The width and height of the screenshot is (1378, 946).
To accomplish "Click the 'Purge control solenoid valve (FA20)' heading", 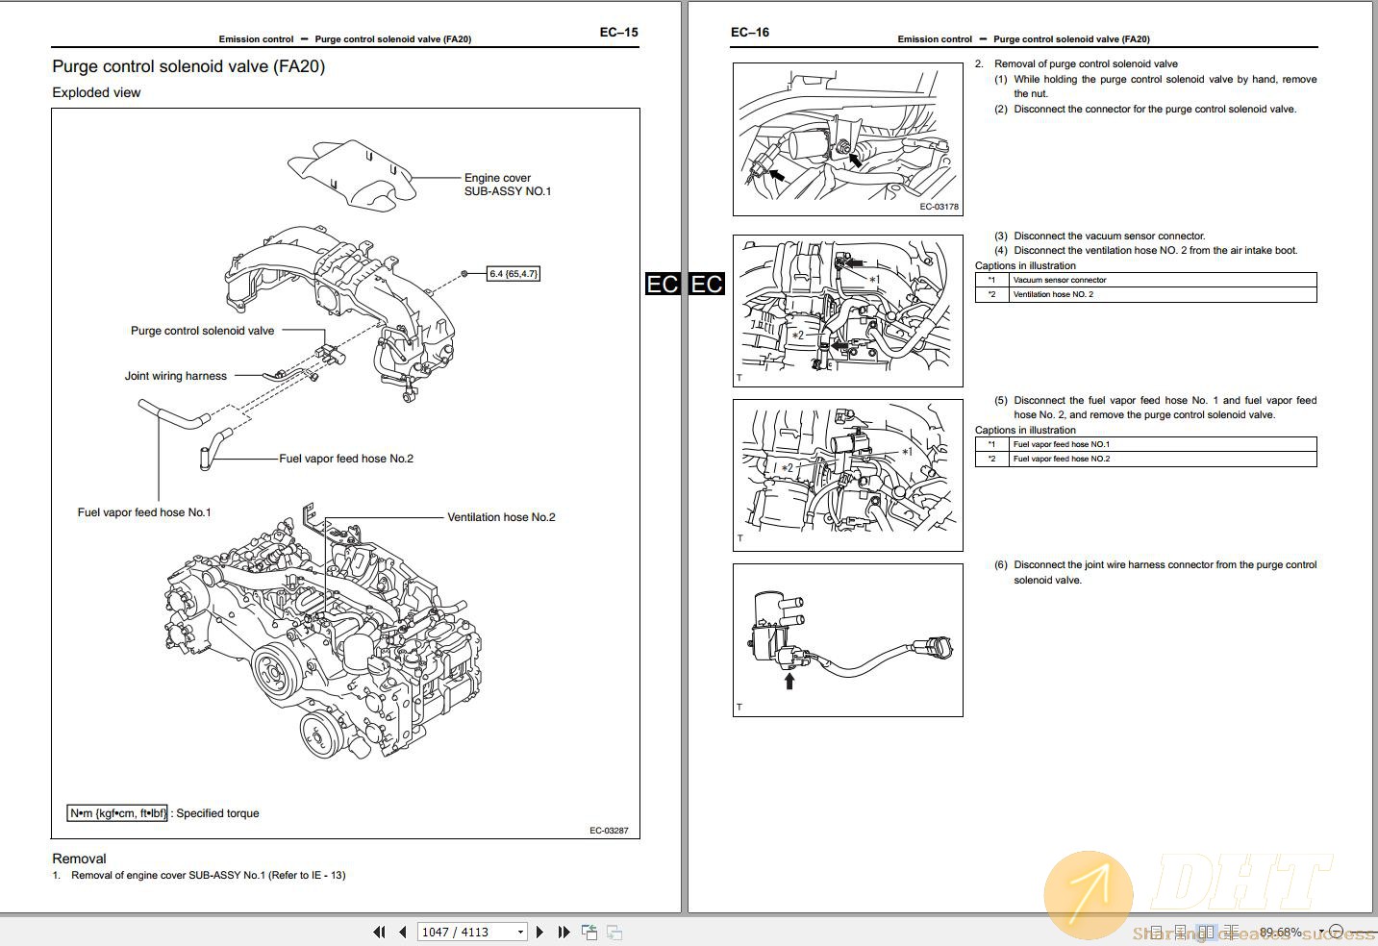I will pyautogui.click(x=188, y=66).
